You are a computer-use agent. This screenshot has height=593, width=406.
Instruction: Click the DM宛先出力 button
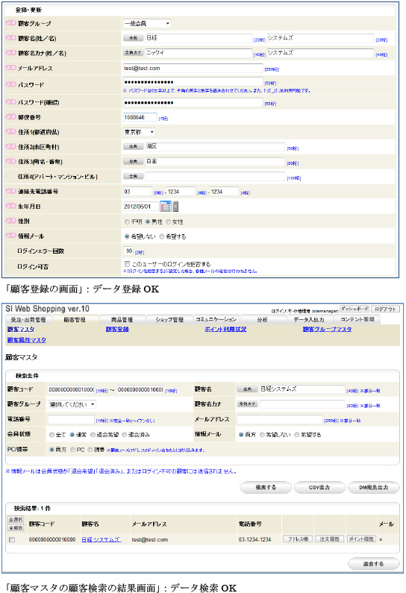click(x=373, y=488)
